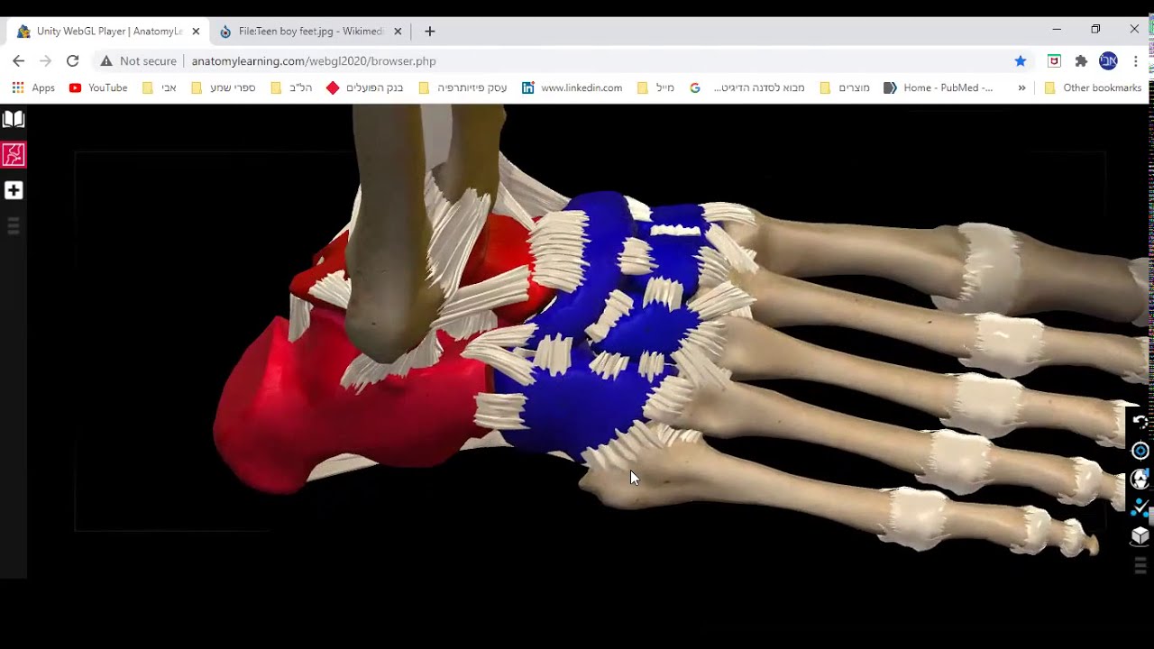Open the מייל bookmark folder

click(x=655, y=88)
